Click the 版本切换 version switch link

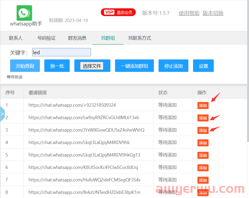coord(213,13)
